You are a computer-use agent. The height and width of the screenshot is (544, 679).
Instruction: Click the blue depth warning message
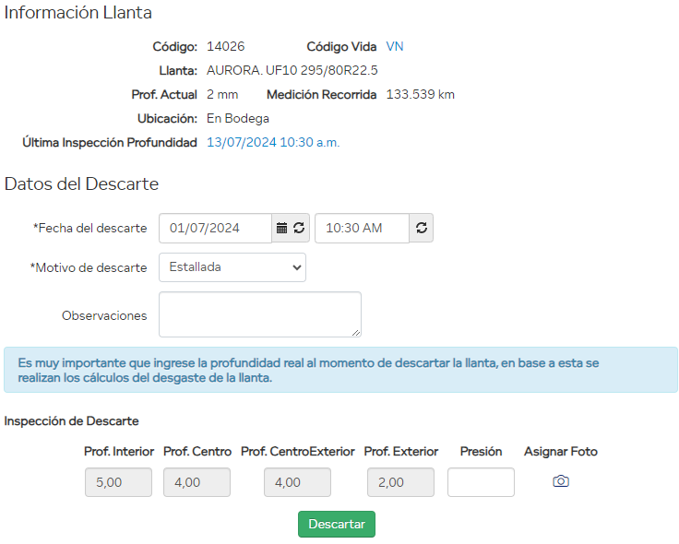point(339,370)
